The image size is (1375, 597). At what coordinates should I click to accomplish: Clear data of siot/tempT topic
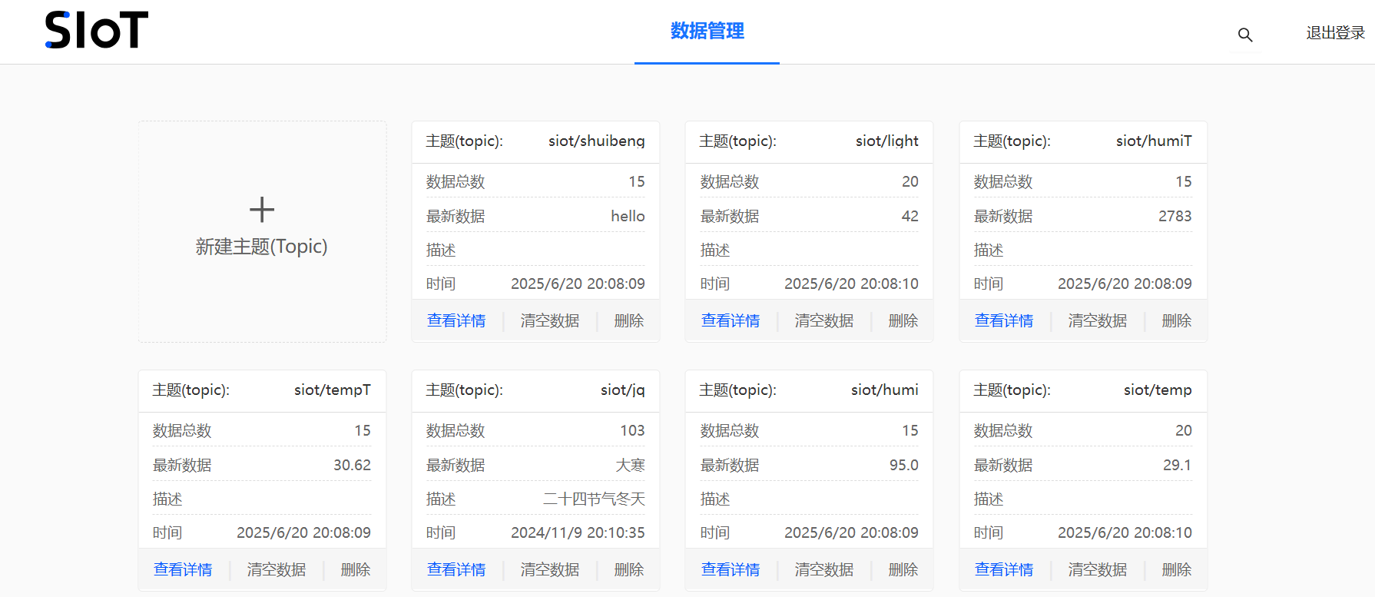tap(277, 569)
